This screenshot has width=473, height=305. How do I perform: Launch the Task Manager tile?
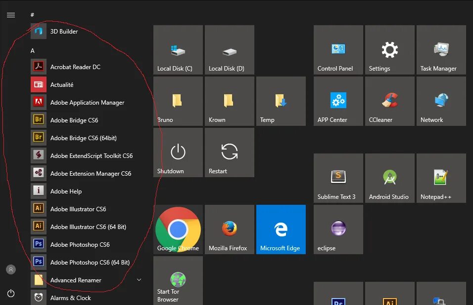pos(441,50)
